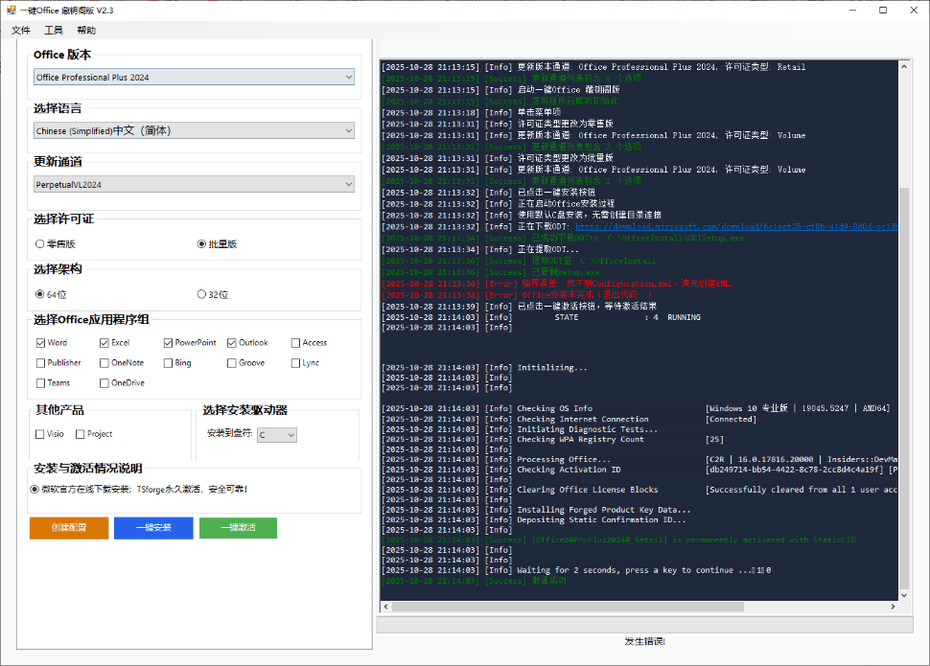Open the 工具 menu
This screenshot has width=930, height=666.
[x=54, y=31]
